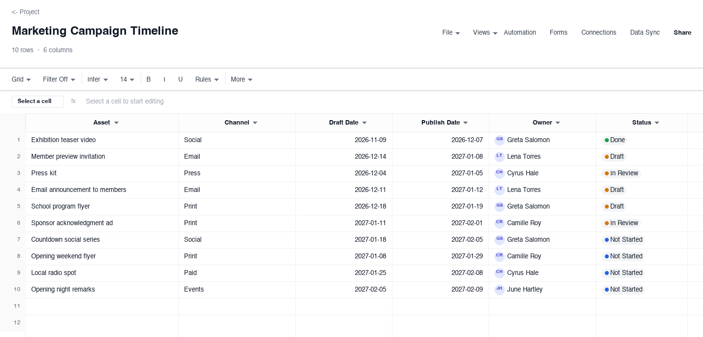Open the Automation menu item
This screenshot has width=703, height=337.
coord(520,33)
